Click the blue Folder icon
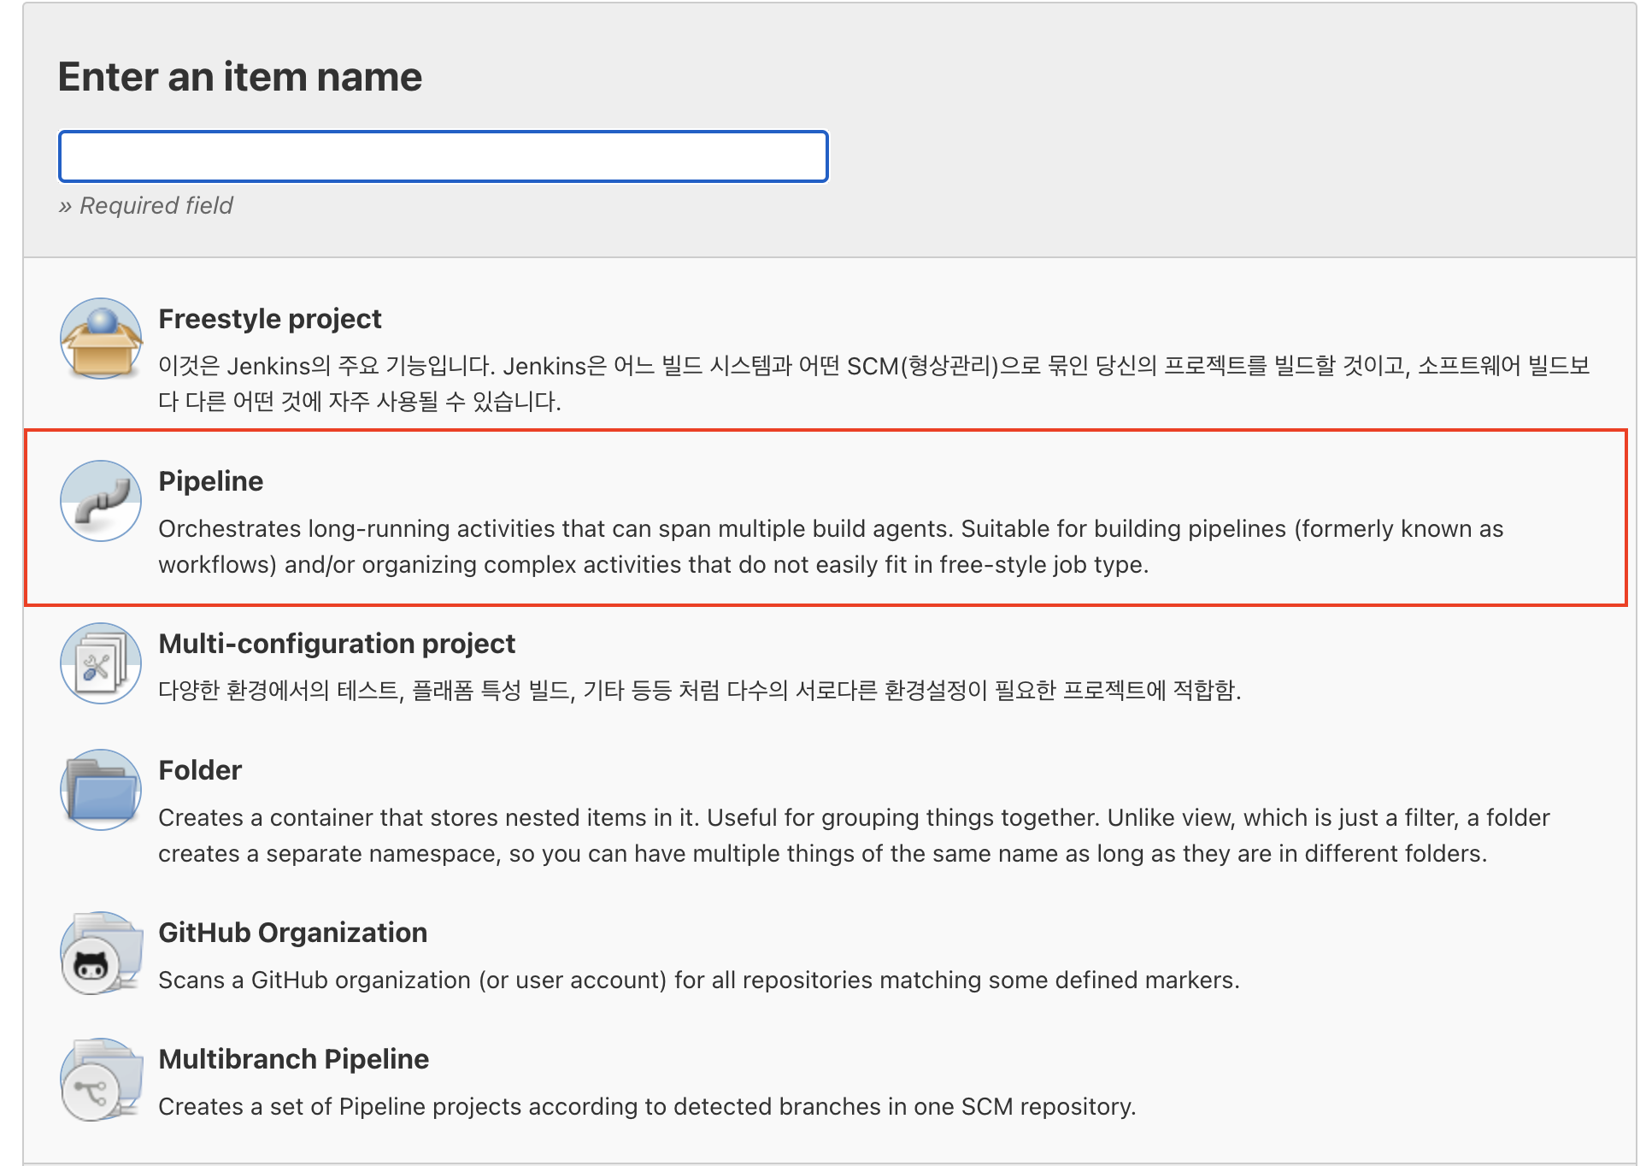The height and width of the screenshot is (1166, 1646). coord(101,790)
